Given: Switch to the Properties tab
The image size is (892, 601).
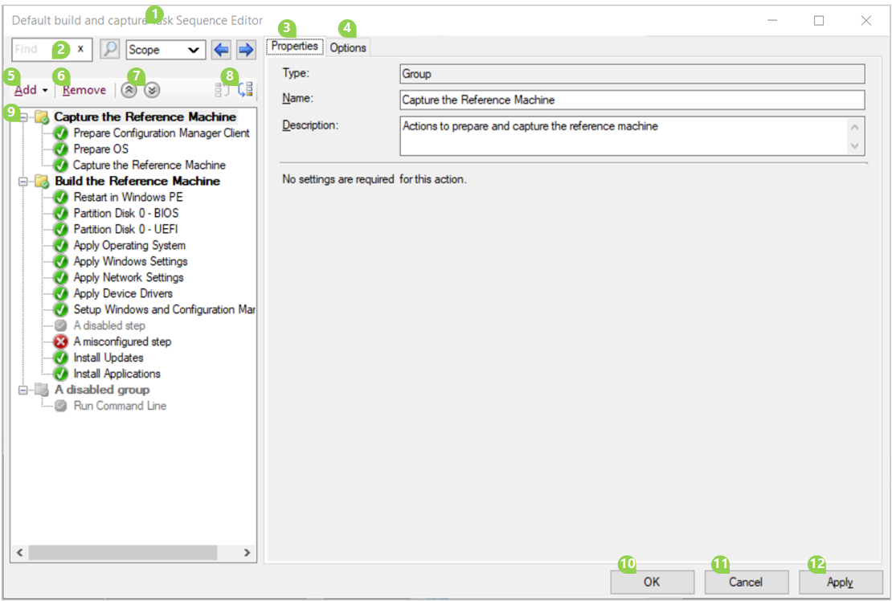Looking at the screenshot, I should (294, 46).
